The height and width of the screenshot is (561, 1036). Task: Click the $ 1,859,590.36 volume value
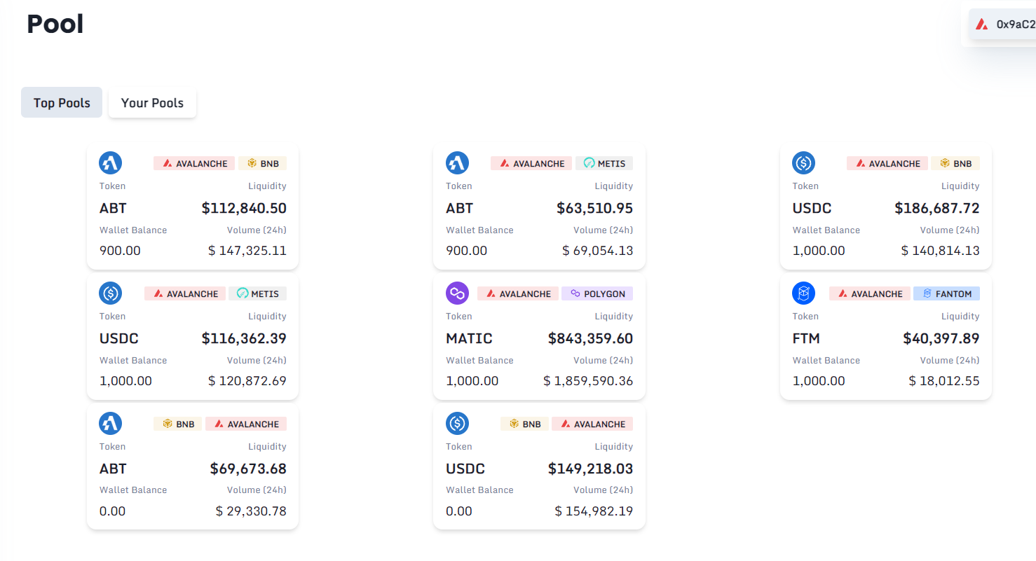[588, 381]
